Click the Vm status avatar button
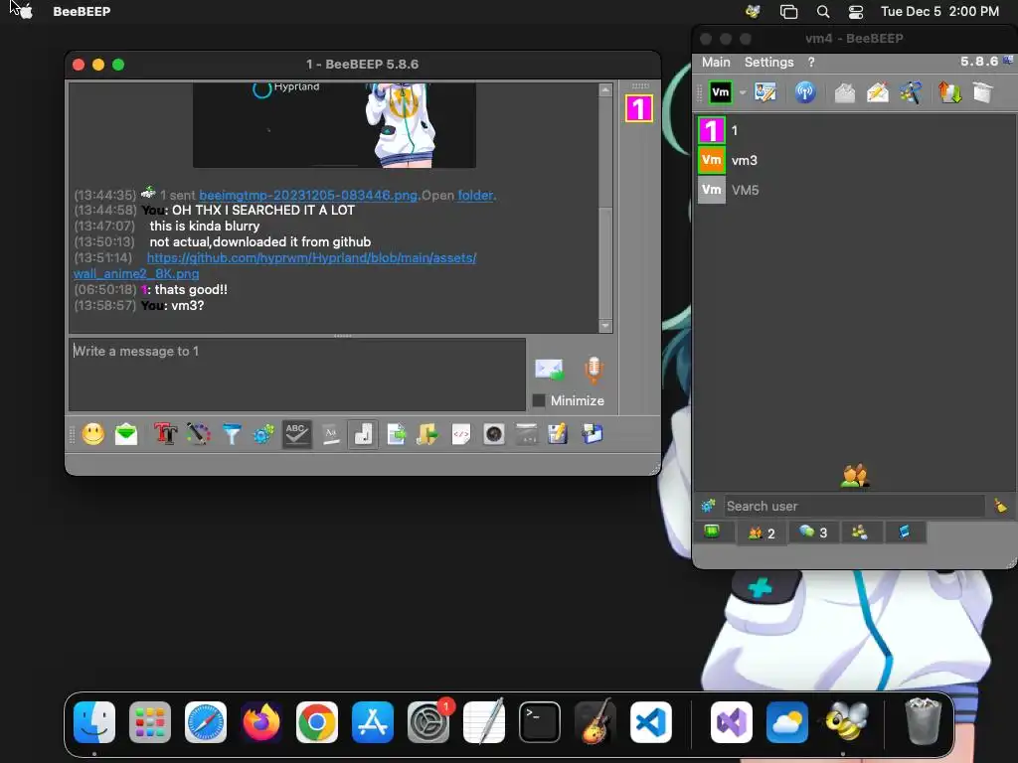 [x=720, y=92]
